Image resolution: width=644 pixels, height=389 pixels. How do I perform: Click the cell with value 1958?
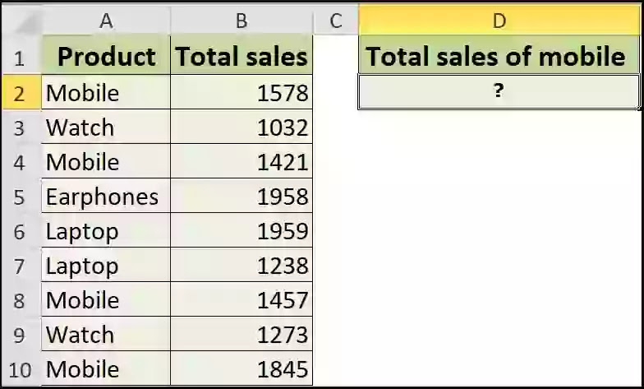tap(241, 196)
